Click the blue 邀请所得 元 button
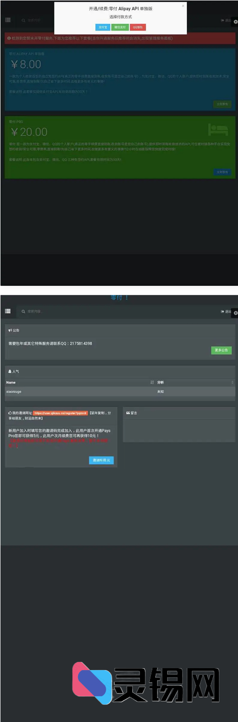238x722 pixels. [101, 460]
